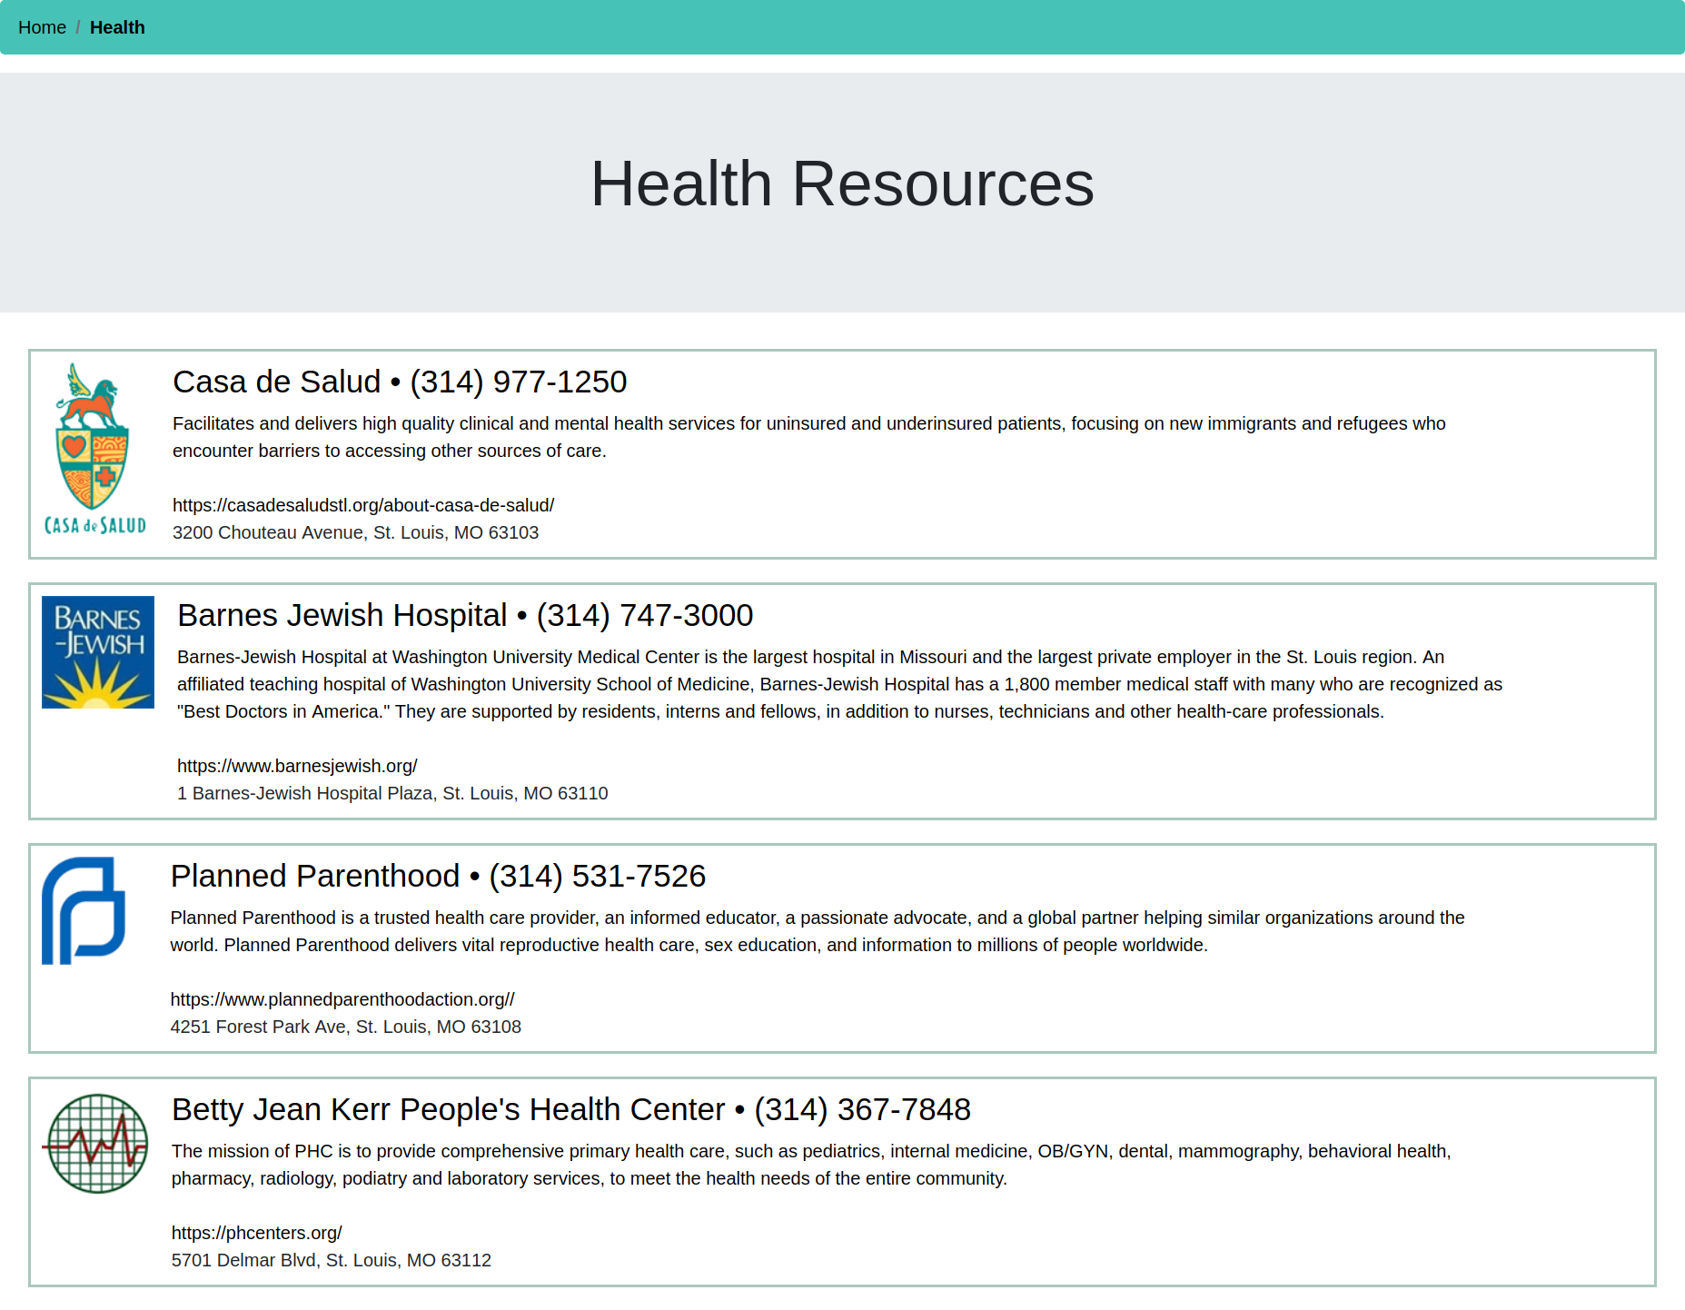Click the 1 Barnes-Jewish Hospital Plaza address

tap(392, 793)
